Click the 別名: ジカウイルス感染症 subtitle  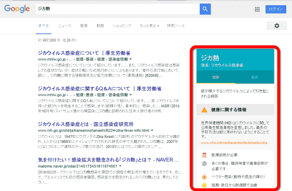222,65
